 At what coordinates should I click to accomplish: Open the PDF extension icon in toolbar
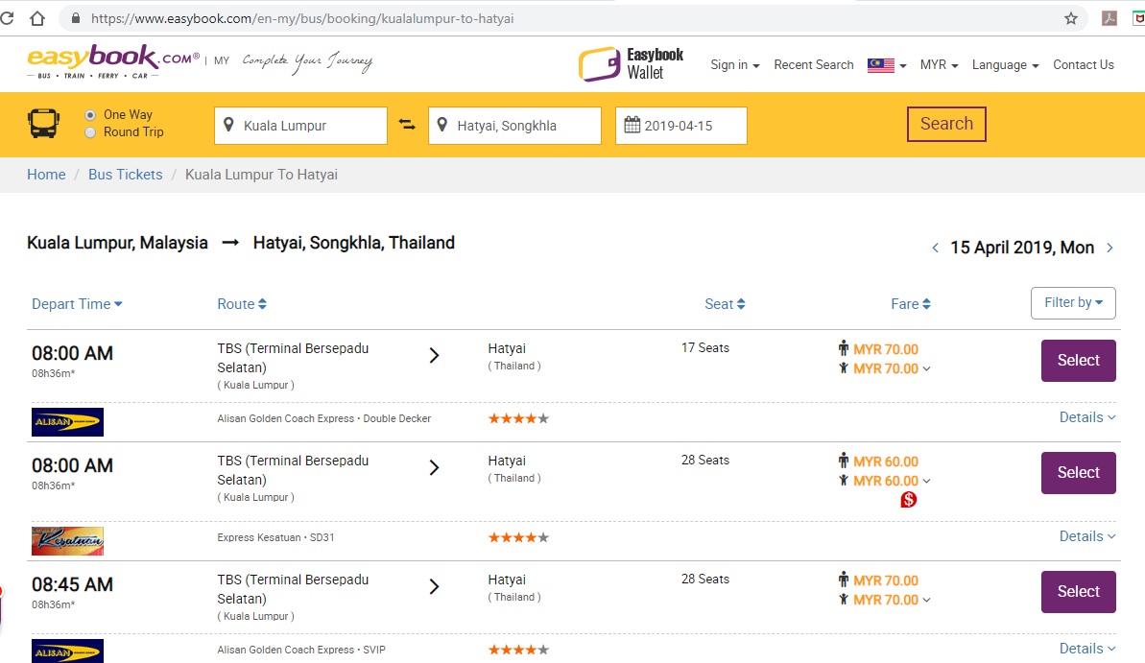coord(1109,18)
